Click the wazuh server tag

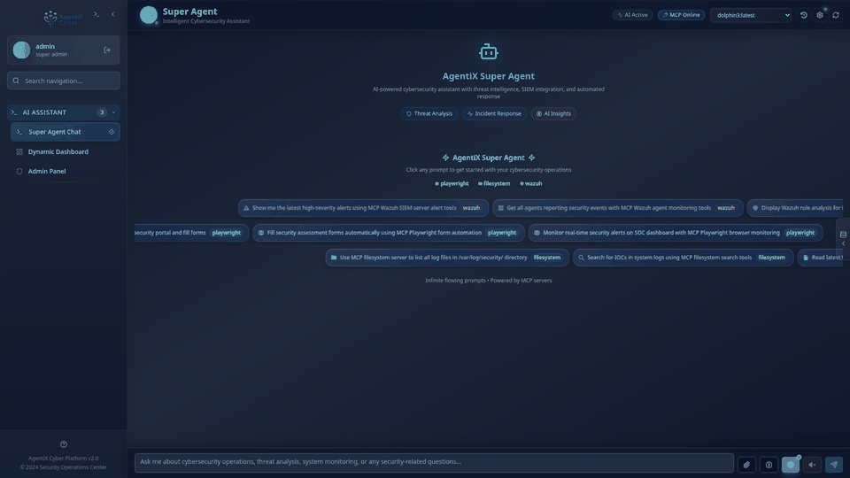(x=530, y=184)
